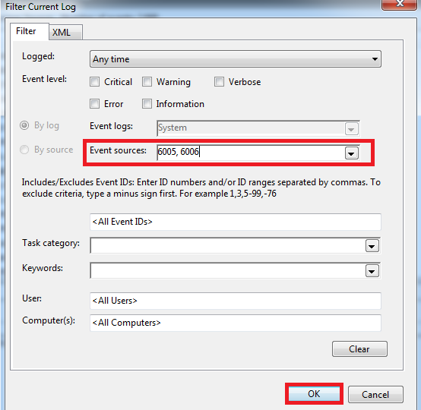The height and width of the screenshot is (410, 421).
Task: Enable the Warning event level checkbox
Action: pos(147,81)
